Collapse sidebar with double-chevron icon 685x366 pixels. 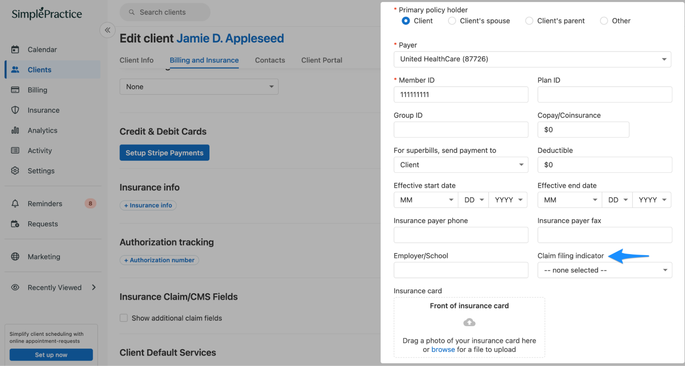click(108, 30)
